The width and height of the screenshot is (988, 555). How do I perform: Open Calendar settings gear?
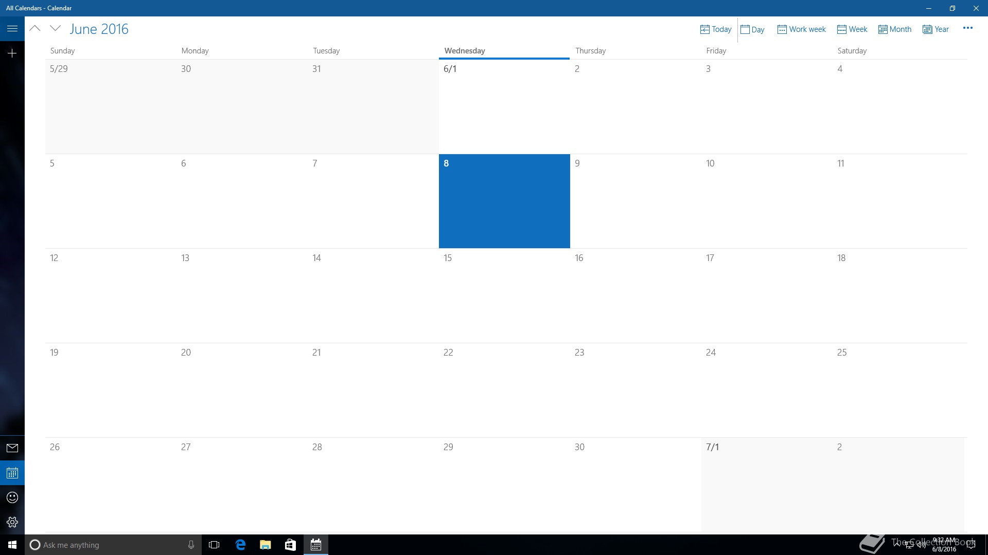pos(12,522)
